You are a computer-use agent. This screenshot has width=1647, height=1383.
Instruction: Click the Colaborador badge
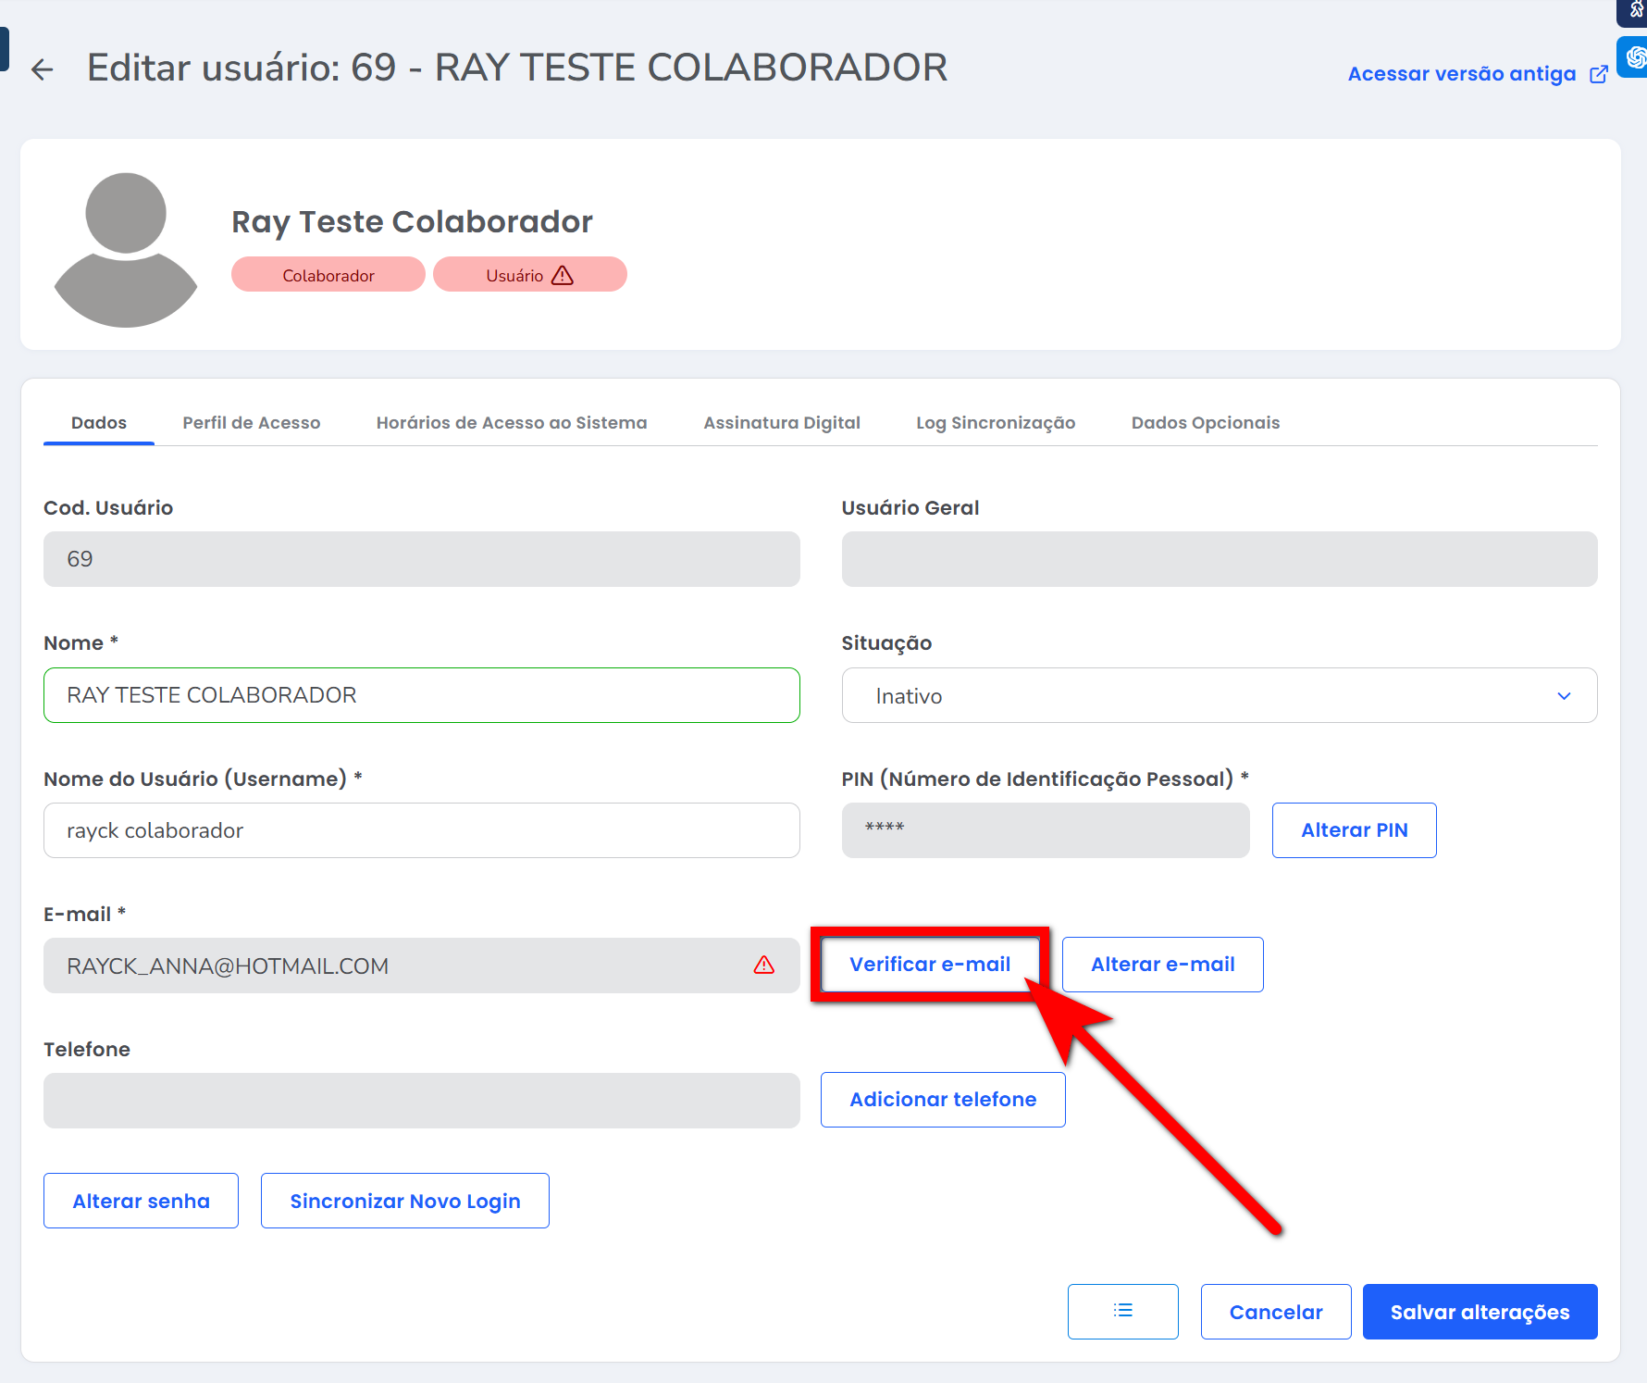coord(328,275)
